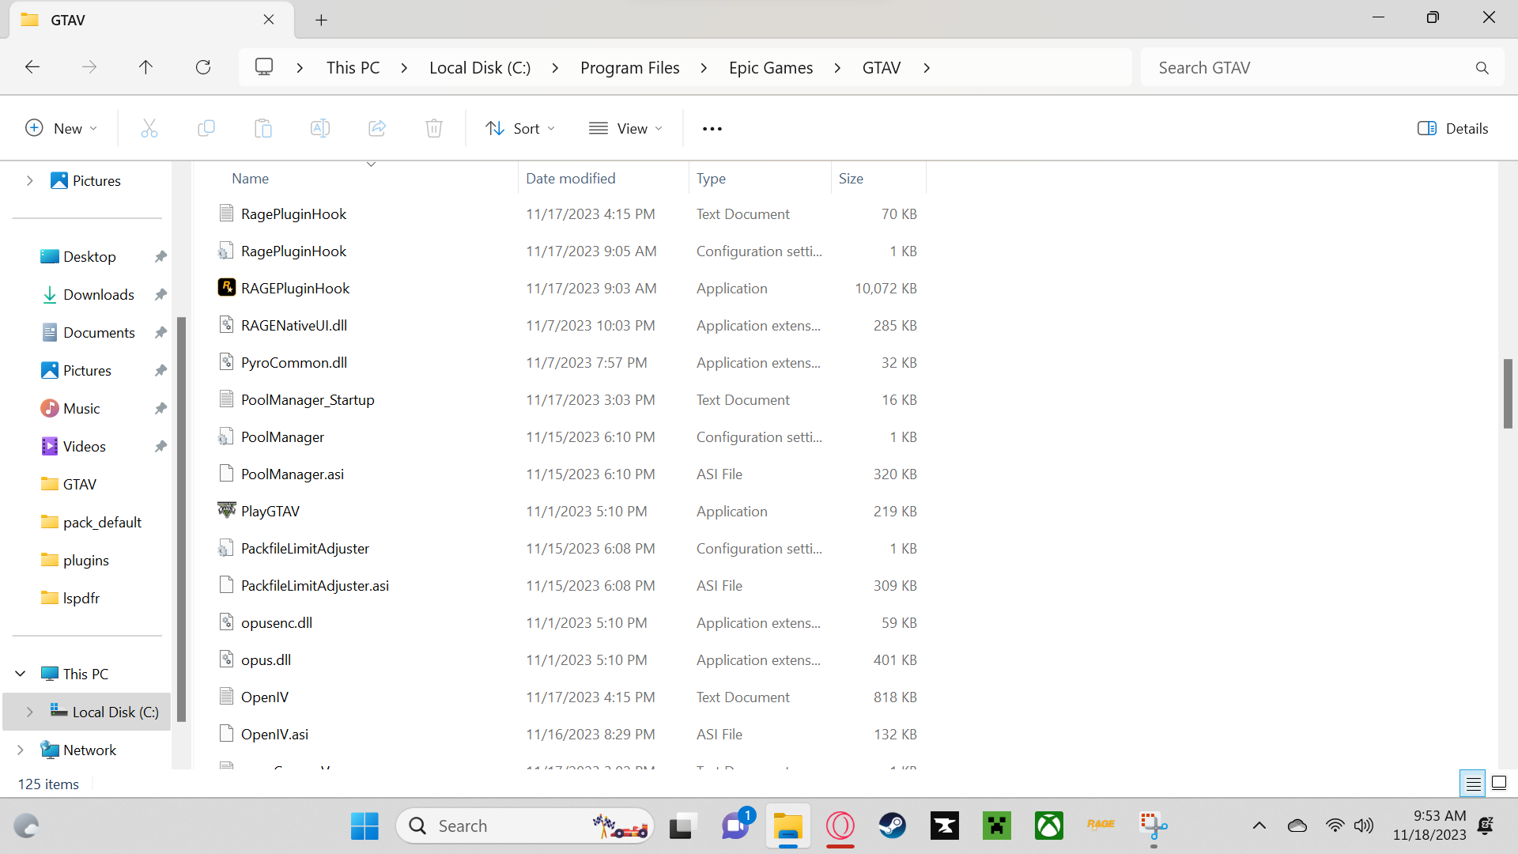
Task: Click the Share icon in toolbar
Action: click(x=377, y=128)
